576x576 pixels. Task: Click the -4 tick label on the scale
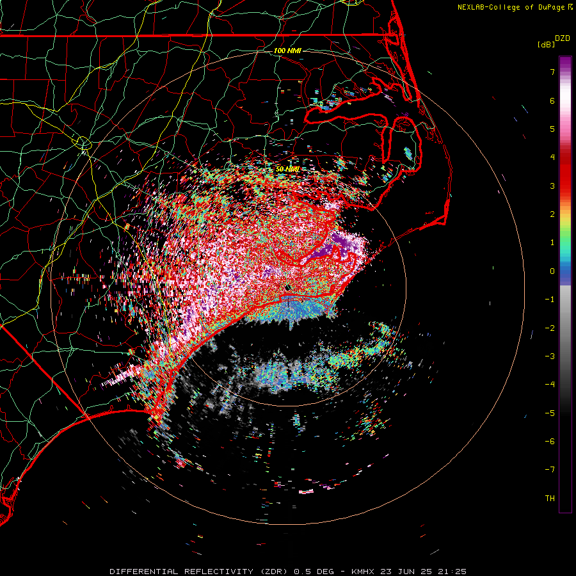click(550, 385)
